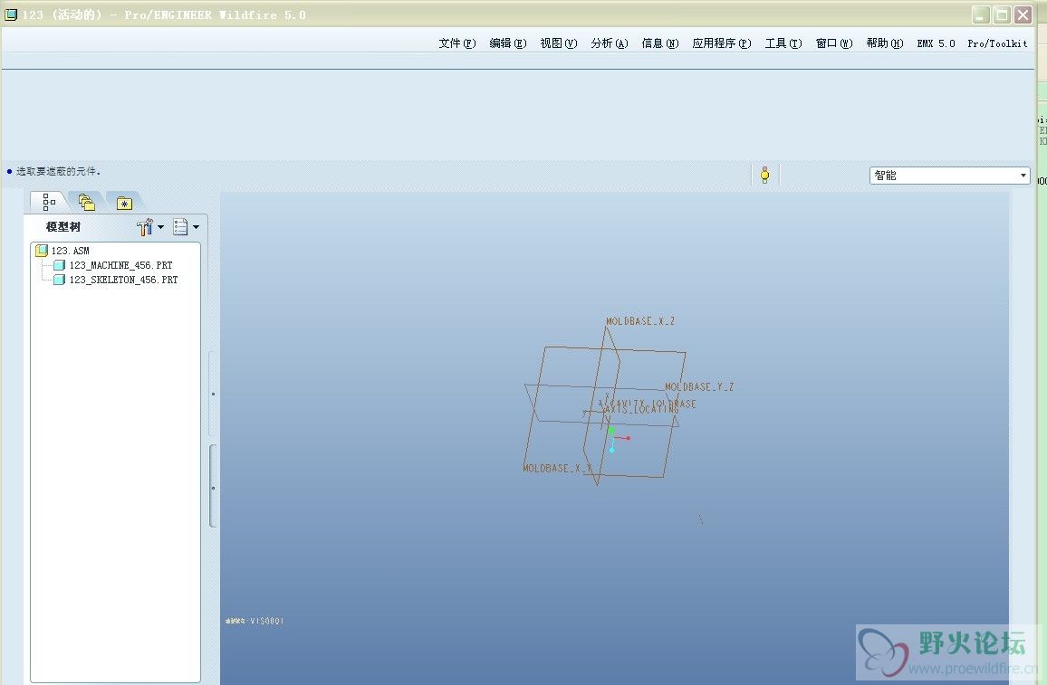Image resolution: width=1047 pixels, height=685 pixels.
Task: Open the 编辑(E) menu
Action: 507,43
